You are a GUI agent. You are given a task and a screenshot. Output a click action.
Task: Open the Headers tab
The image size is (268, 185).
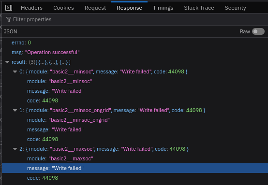click(31, 8)
